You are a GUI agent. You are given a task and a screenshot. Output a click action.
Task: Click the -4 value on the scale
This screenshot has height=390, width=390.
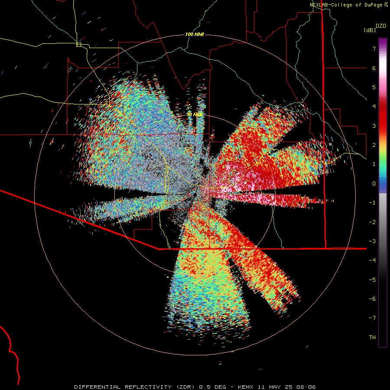click(372, 260)
